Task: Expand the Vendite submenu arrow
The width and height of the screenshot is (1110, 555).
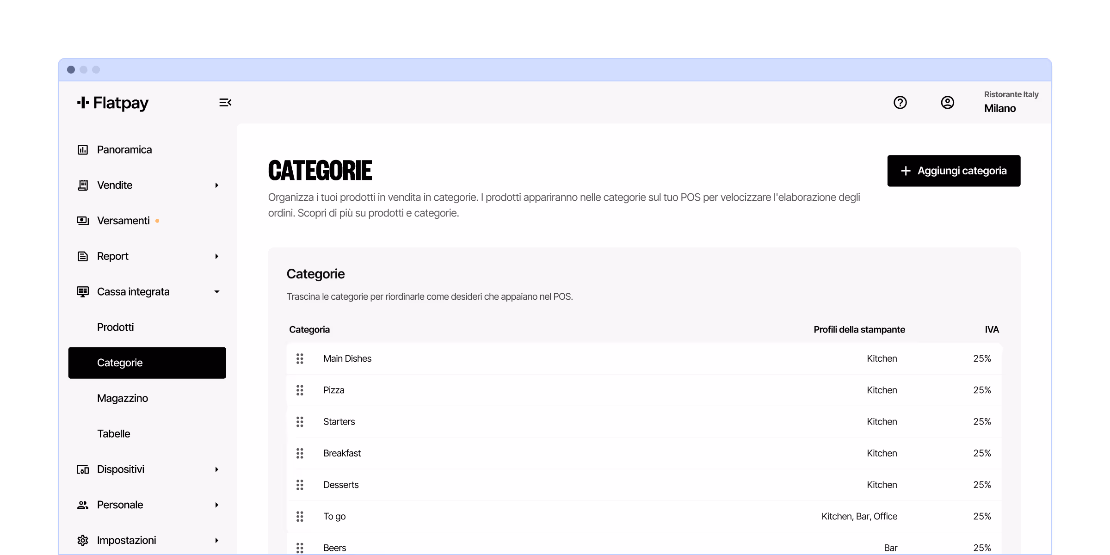Action: point(216,185)
